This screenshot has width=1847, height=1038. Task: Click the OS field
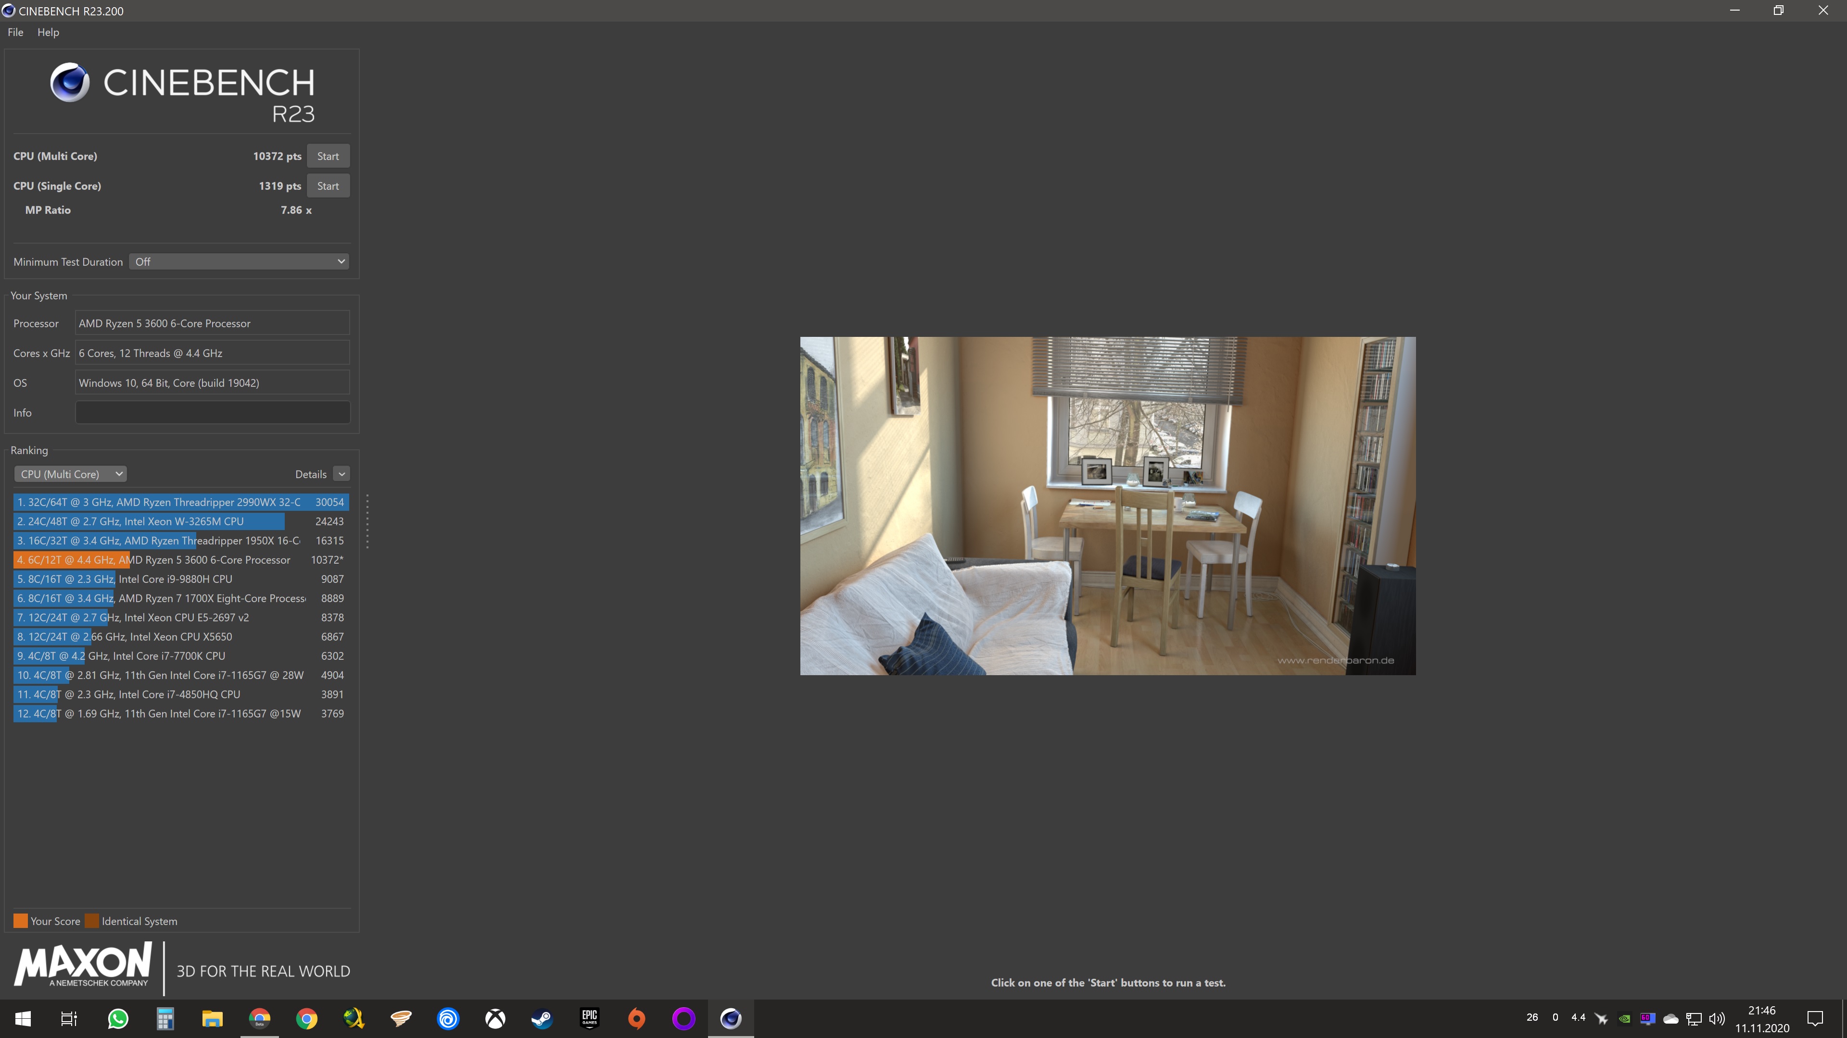(x=212, y=383)
